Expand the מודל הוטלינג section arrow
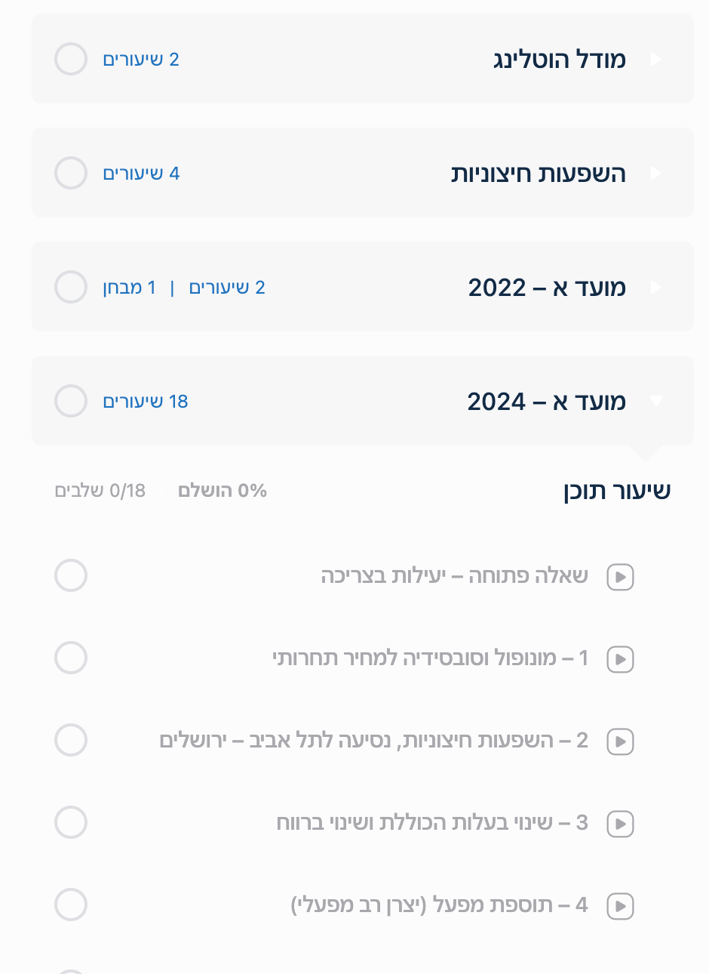The image size is (709, 974). point(655,59)
